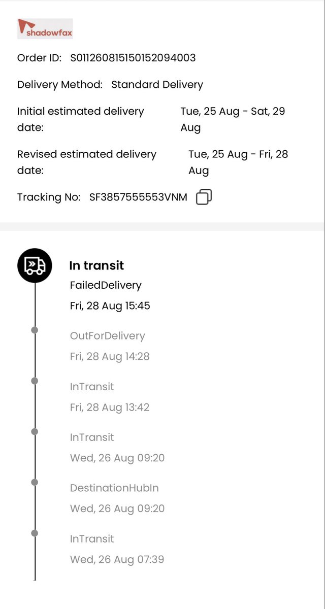Tap the Fri, 28 Aug 15:45 timestamp
The height and width of the screenshot is (609, 325).
(110, 306)
